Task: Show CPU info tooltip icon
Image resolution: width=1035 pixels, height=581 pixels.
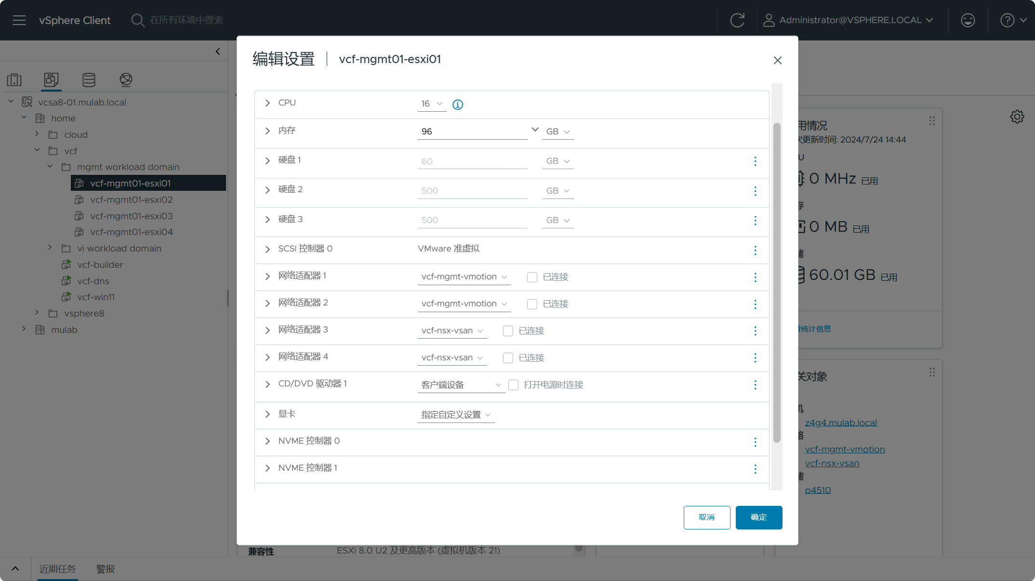Action: pyautogui.click(x=458, y=105)
